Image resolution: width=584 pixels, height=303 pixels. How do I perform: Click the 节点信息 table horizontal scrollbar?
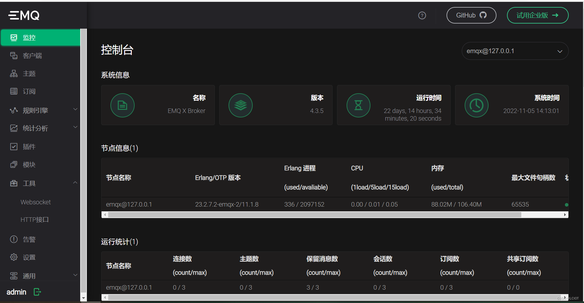[315, 215]
